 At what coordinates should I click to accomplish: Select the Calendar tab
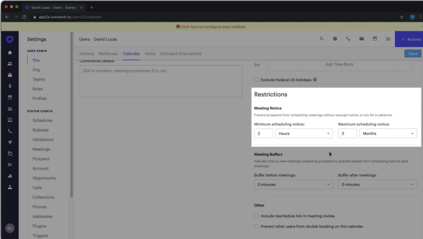[131, 54]
